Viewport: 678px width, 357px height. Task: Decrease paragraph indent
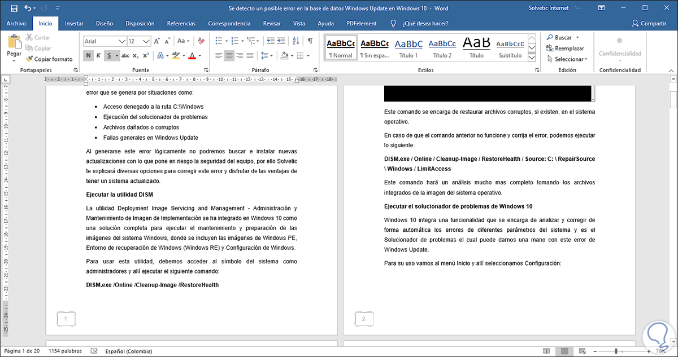click(x=270, y=41)
